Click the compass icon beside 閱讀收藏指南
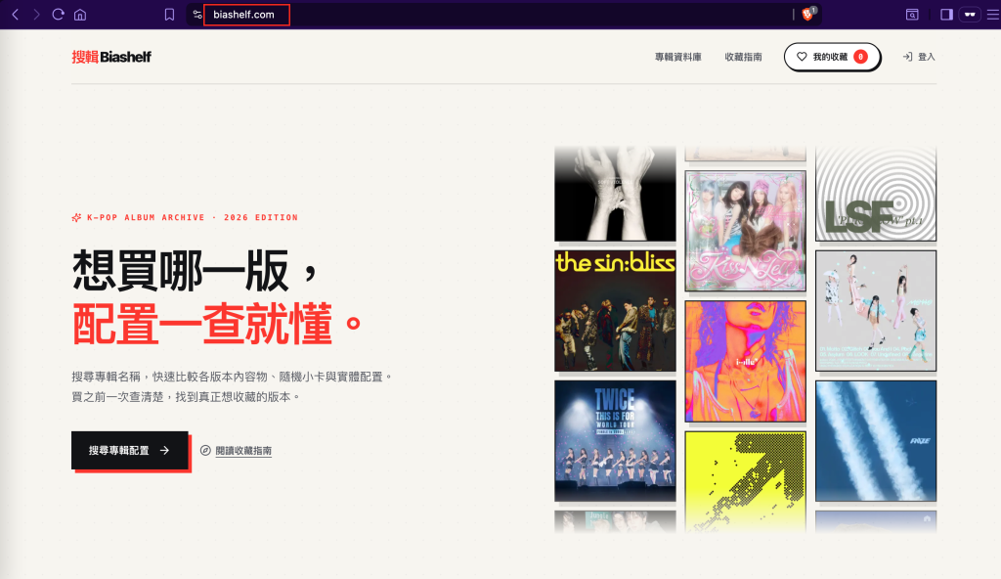 click(x=205, y=451)
